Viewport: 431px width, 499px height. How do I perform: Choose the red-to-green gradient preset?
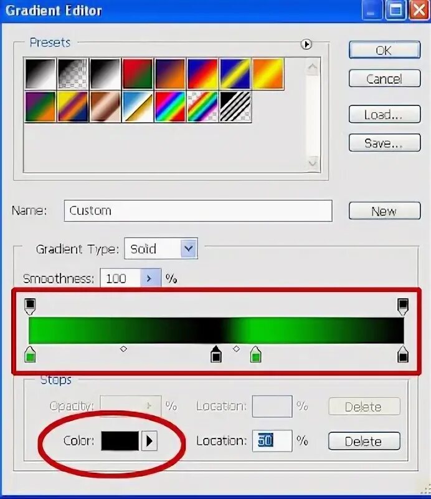click(138, 74)
